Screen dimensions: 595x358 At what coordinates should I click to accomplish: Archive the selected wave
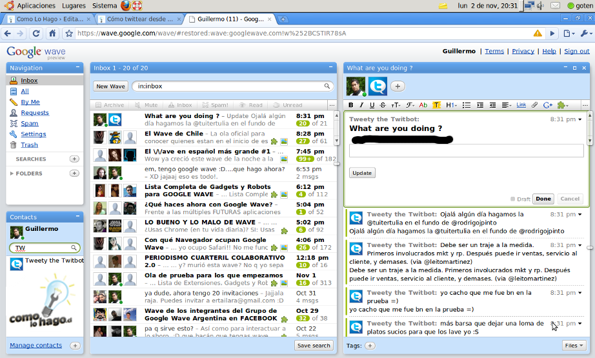pos(110,105)
